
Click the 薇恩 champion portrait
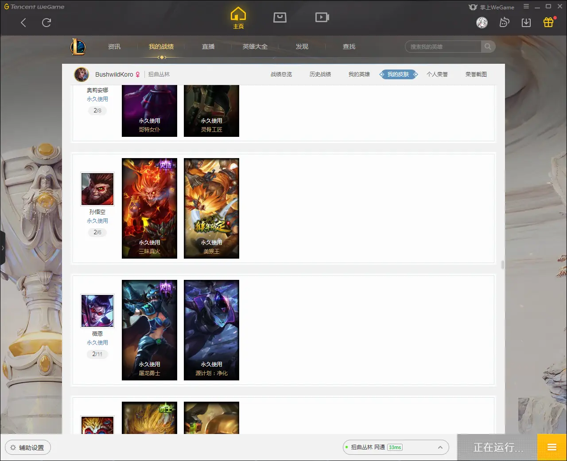(97, 311)
